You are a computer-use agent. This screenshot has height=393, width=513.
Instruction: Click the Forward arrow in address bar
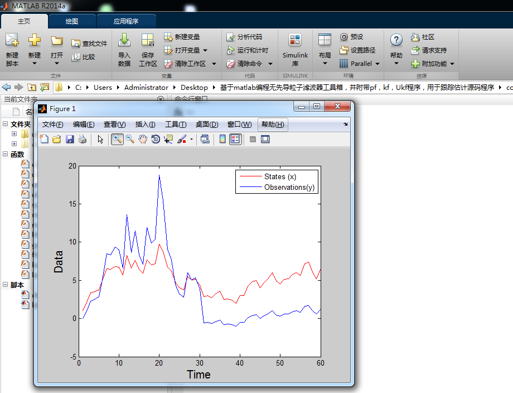click(19, 87)
